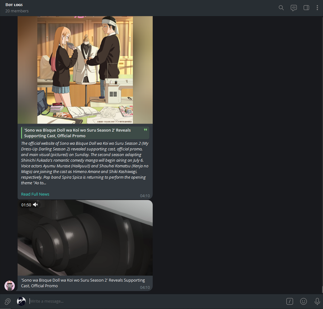This screenshot has height=309, width=323.
Task: Unmute the video via speaker icon
Action: pos(35,205)
